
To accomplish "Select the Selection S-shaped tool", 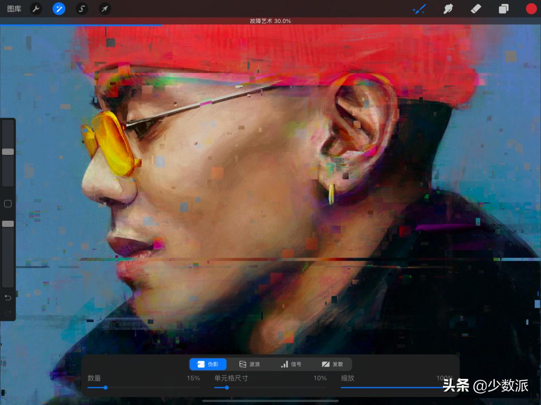I will click(x=82, y=9).
